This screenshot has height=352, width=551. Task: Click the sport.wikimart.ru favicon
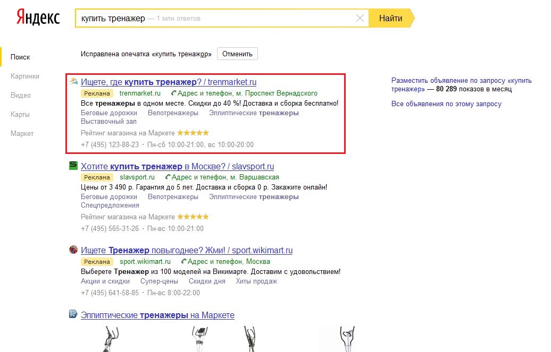tap(73, 250)
